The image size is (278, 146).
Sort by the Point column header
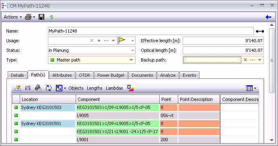pyautogui.click(x=169, y=99)
